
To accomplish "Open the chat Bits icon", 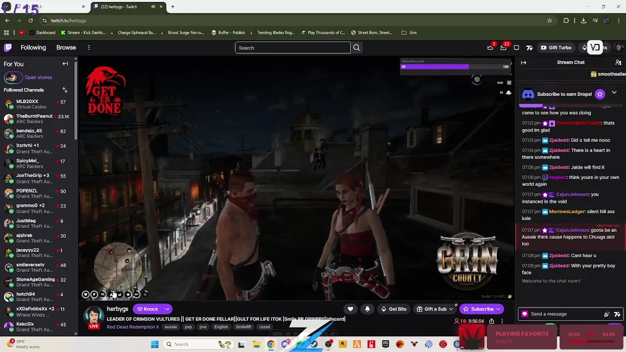I will tap(607, 314).
